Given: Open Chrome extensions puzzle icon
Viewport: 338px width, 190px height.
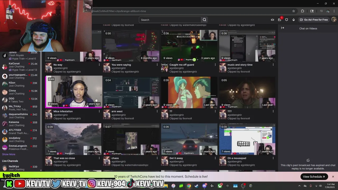Looking at the screenshot, I should (x=303, y=11).
